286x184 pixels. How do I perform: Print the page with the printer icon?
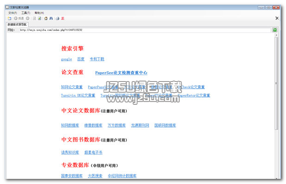click(x=58, y=18)
